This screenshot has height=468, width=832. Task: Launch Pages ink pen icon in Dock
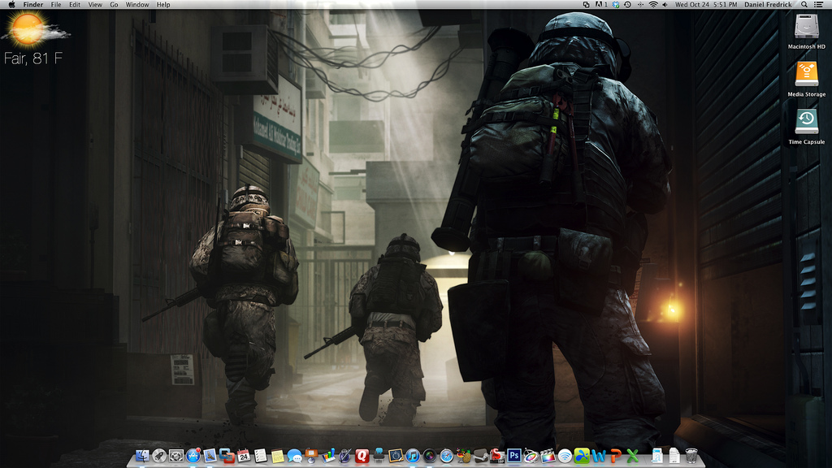pyautogui.click(x=344, y=455)
